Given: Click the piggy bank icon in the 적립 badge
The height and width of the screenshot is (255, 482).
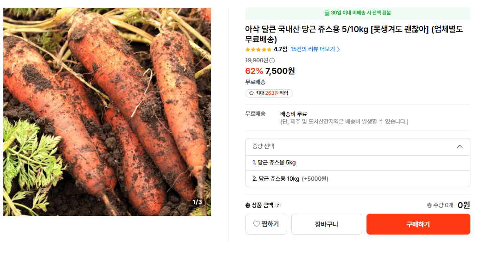Looking at the screenshot, I should (251, 93).
